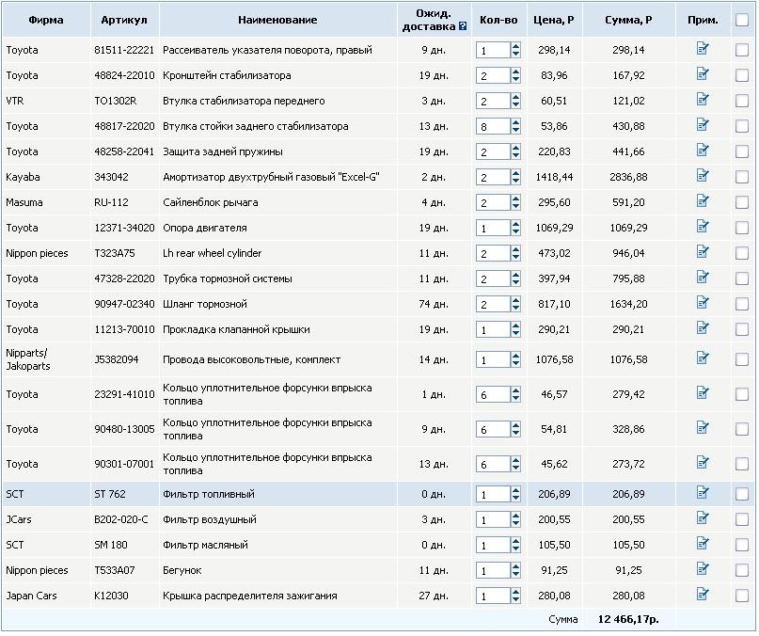Check the box for JCars B202-020-C row
This screenshot has height=636, width=759.
coord(741,519)
